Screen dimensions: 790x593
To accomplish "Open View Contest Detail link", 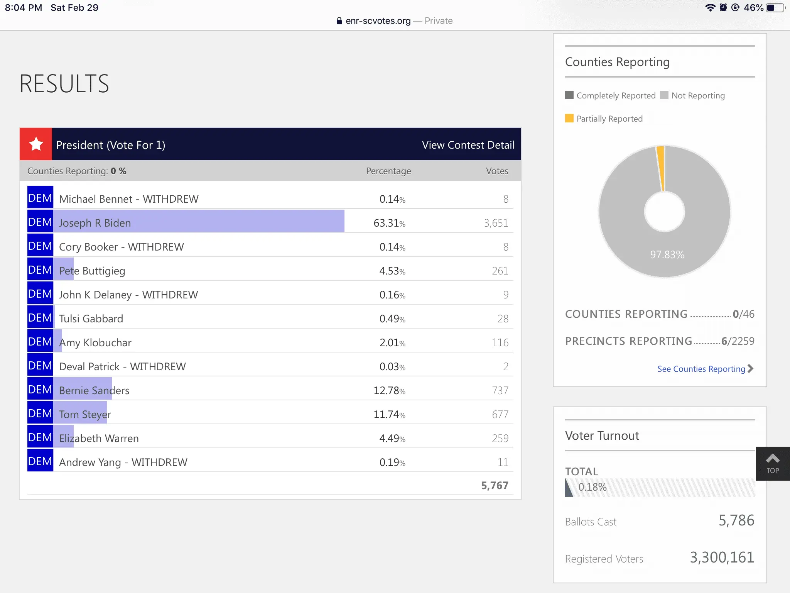I will (468, 145).
